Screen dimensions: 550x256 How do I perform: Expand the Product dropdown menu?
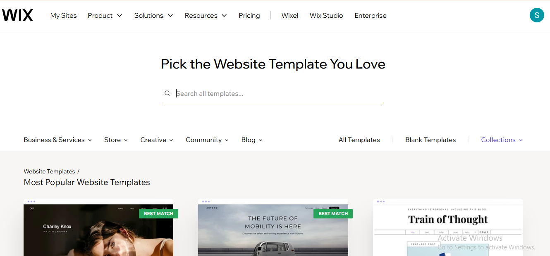[105, 16]
